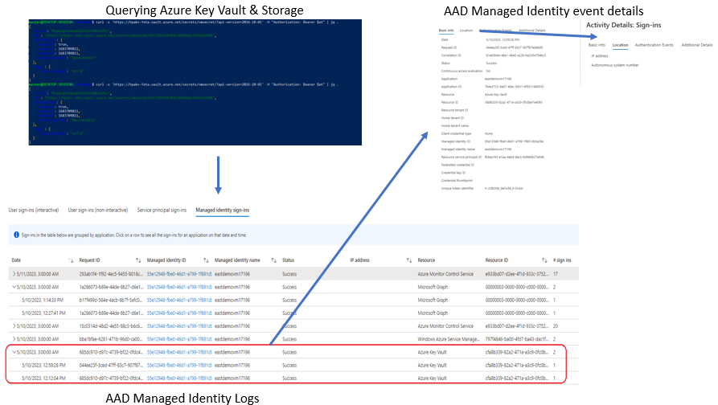The image size is (718, 405).
Task: Open managed identity ID link in 12:59:28 PM row
Action: point(178,365)
